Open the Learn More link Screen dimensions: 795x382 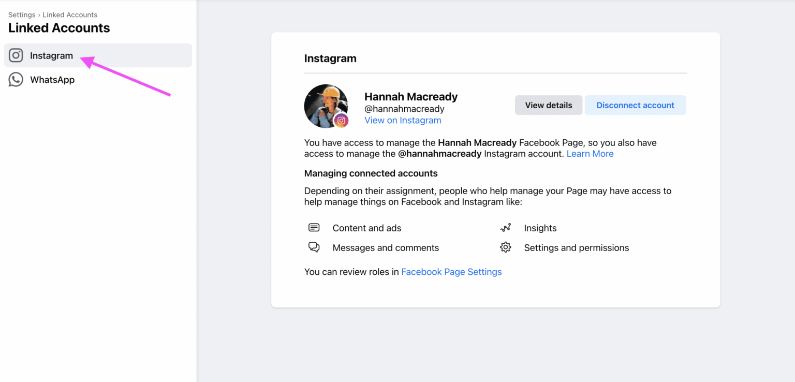pyautogui.click(x=590, y=154)
